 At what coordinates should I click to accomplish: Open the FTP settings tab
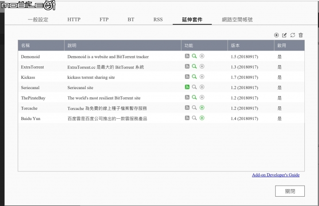coord(104,19)
